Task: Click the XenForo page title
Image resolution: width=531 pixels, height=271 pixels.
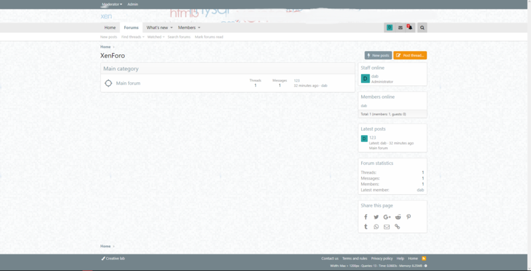Action: (112, 56)
